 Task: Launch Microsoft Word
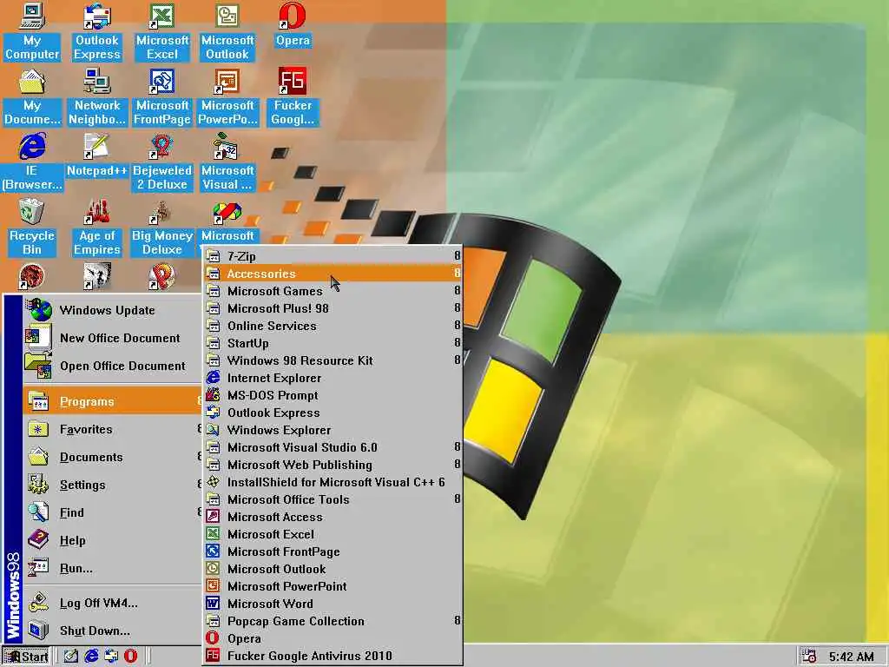[x=333, y=604]
